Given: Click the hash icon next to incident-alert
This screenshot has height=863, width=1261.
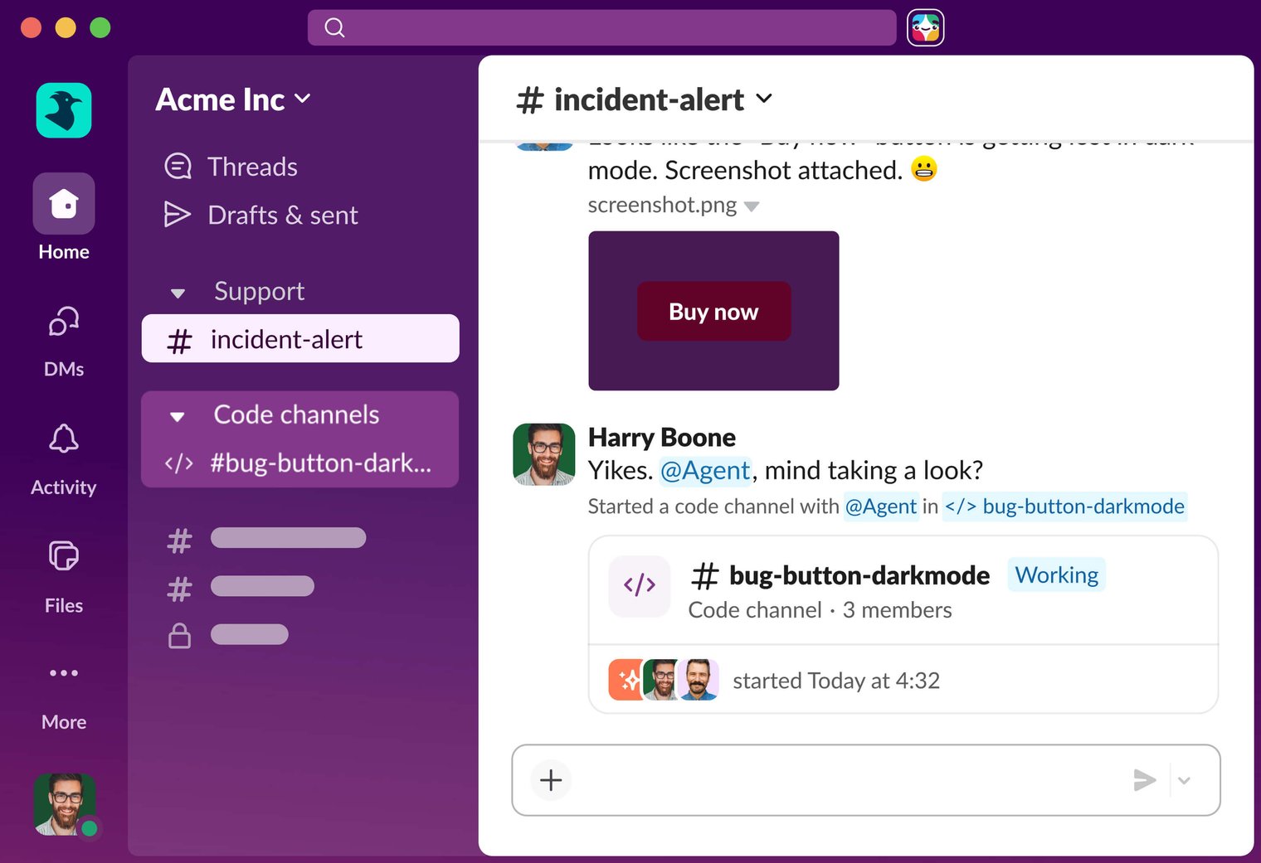Looking at the screenshot, I should point(179,341).
